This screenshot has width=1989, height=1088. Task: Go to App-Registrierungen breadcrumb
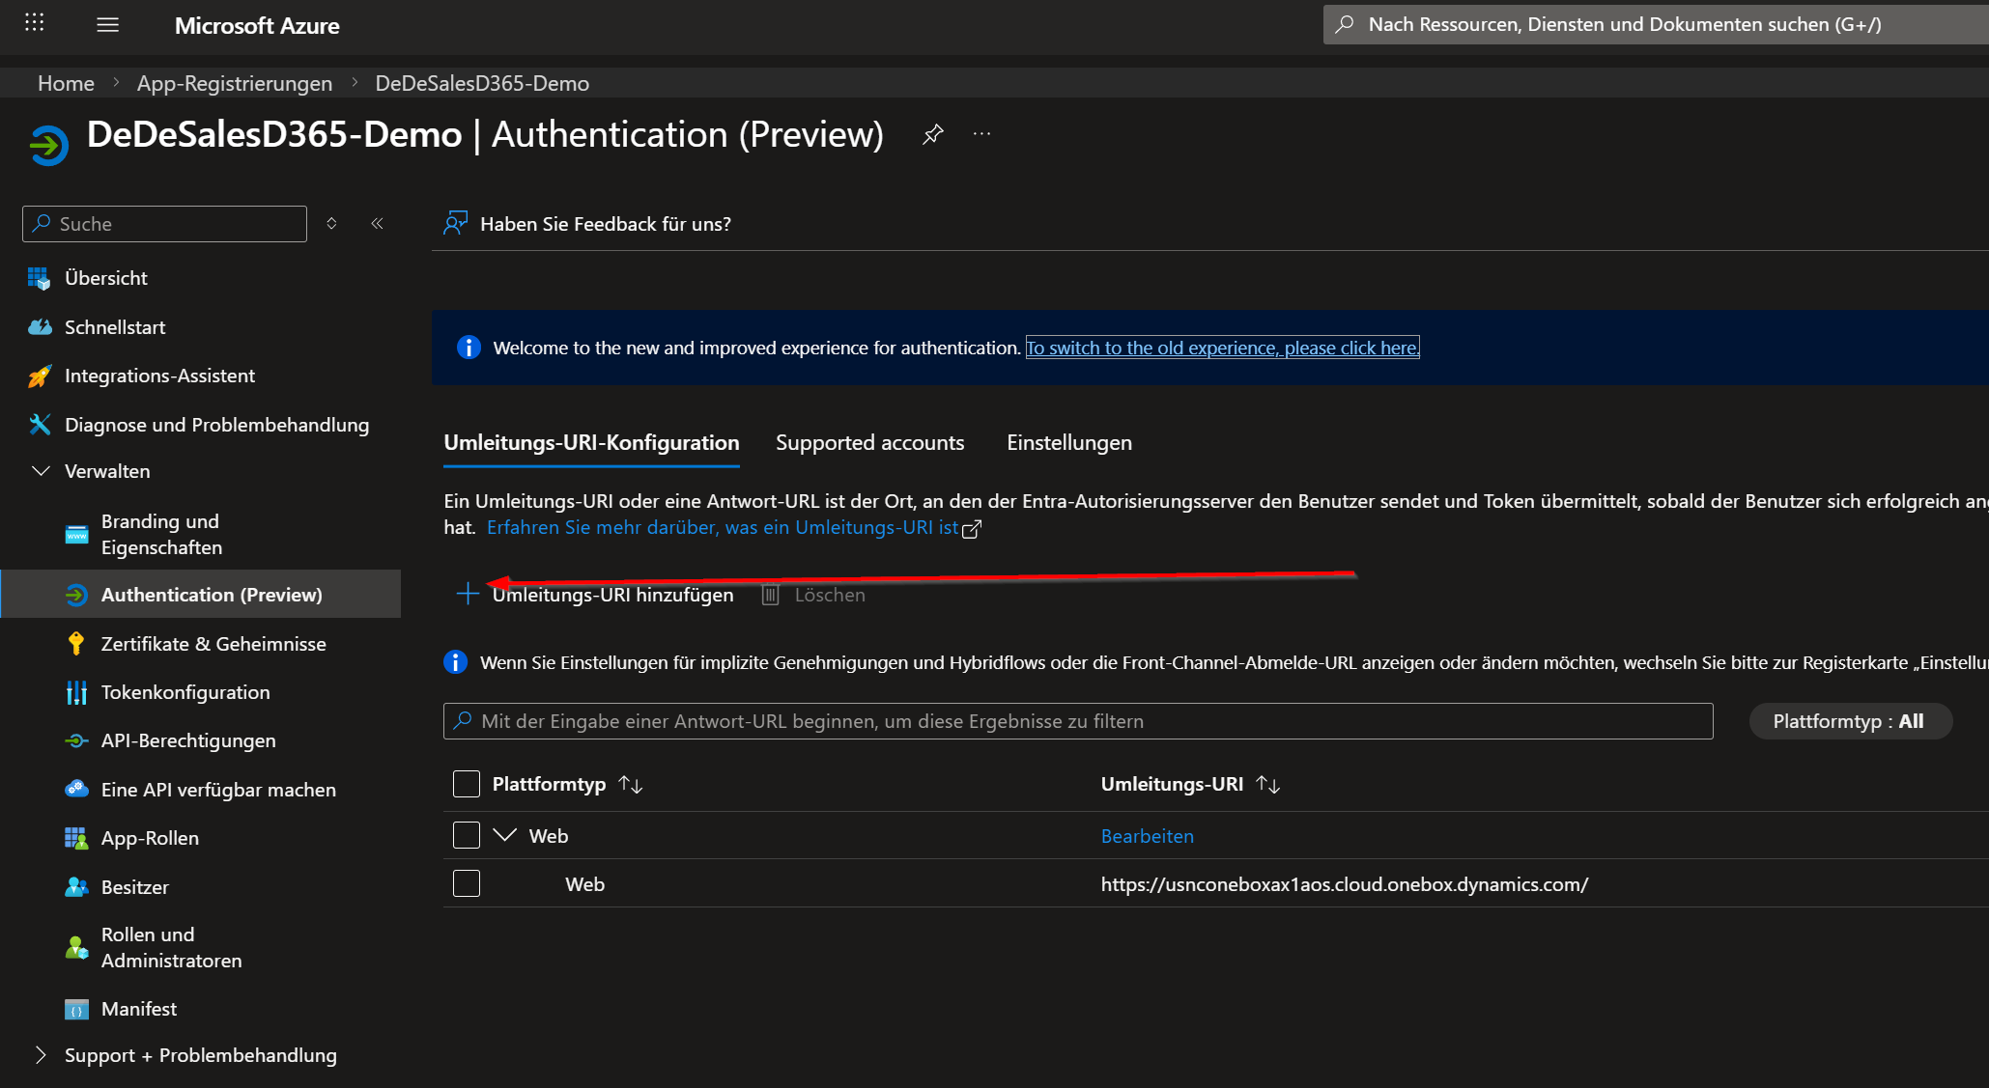235,83
